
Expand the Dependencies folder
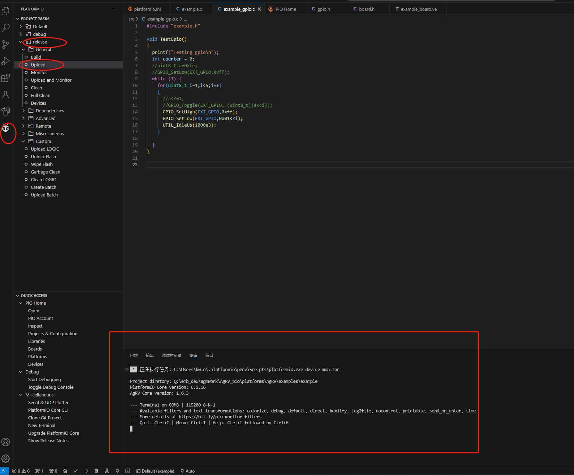[x=23, y=111]
